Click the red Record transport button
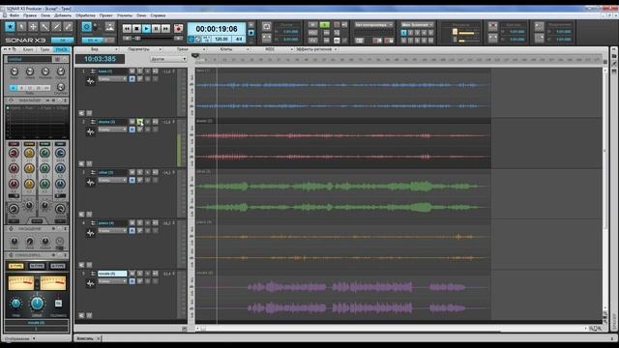The height and width of the screenshot is (348, 619). [178, 28]
